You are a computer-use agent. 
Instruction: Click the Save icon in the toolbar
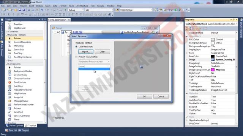pyautogui.click(x=20, y=10)
